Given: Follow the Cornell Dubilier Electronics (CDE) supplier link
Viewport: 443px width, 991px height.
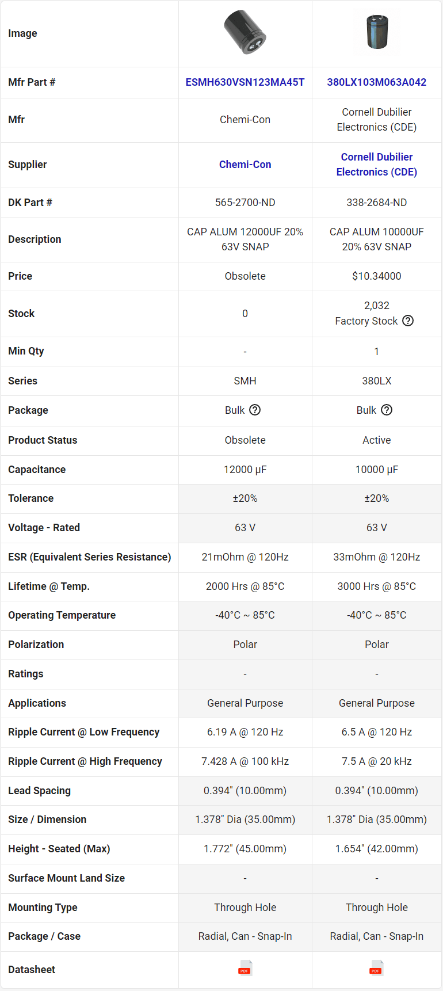Looking at the screenshot, I should [377, 165].
